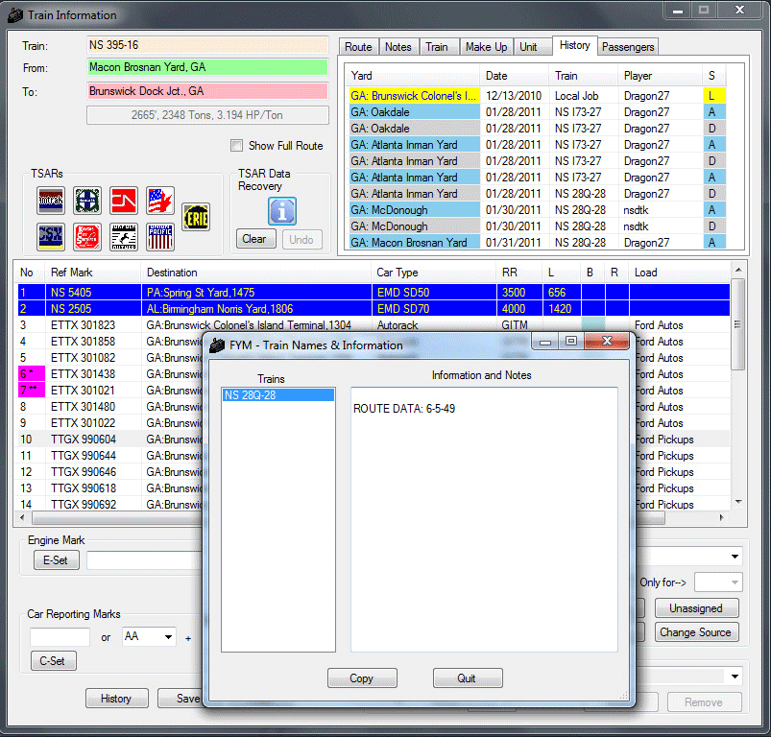Click the Car Reporting Marks text box
Image resolution: width=771 pixels, height=737 pixels.
[x=60, y=637]
